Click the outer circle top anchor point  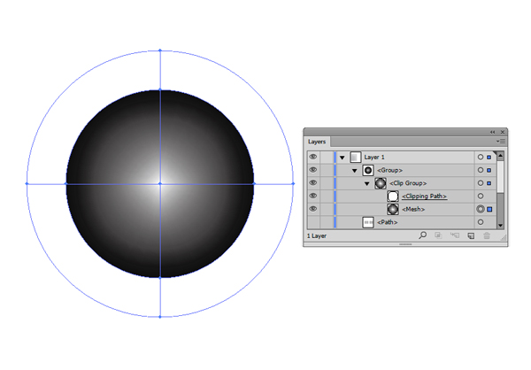160,50
